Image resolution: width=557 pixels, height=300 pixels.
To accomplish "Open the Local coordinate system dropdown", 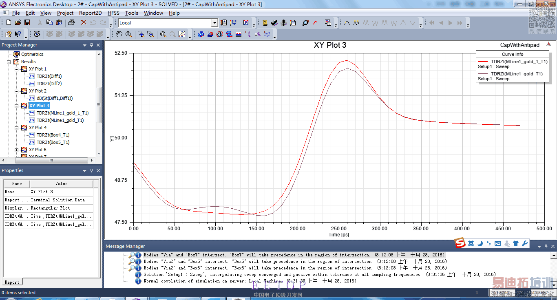I will tap(214, 23).
